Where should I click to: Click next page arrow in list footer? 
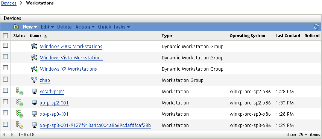[x=12, y=135]
